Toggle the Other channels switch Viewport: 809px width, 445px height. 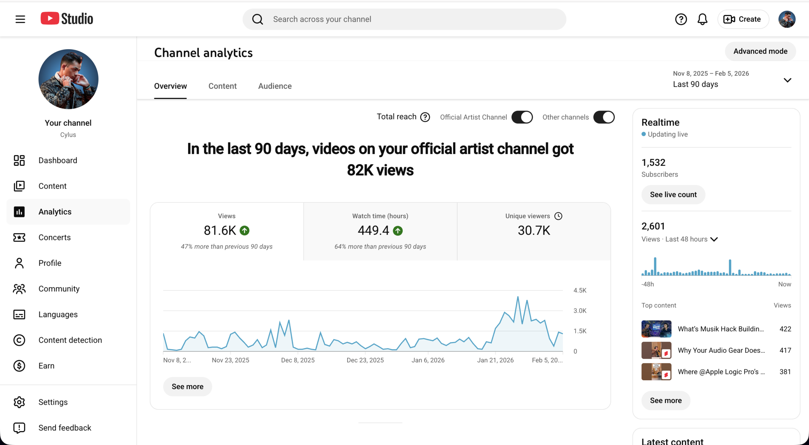click(x=604, y=117)
